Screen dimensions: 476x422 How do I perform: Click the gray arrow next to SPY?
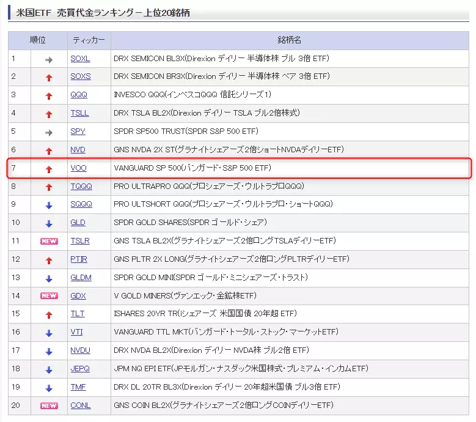pyautogui.click(x=49, y=132)
